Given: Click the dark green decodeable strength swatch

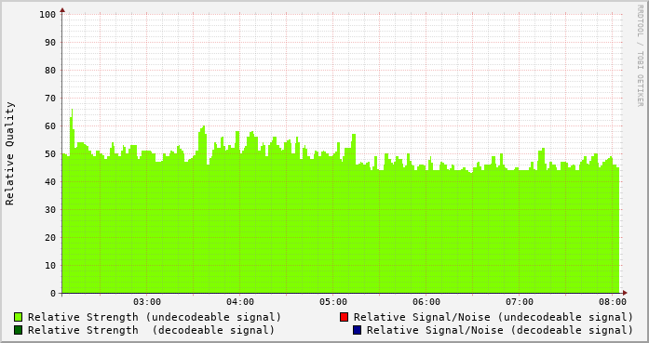Looking at the screenshot, I should (19, 330).
